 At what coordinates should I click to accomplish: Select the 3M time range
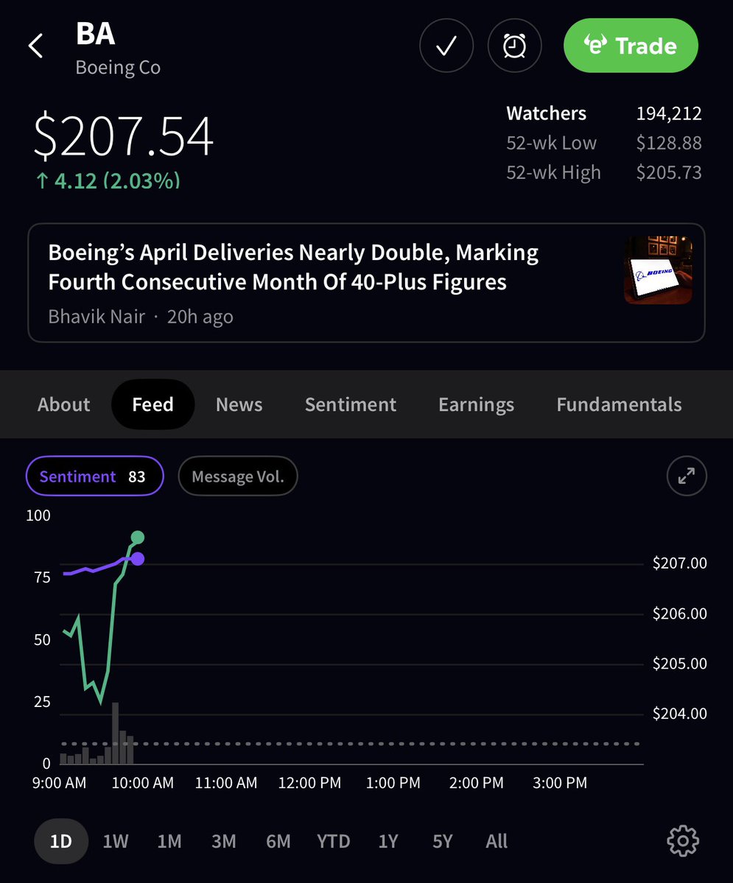[x=224, y=841]
